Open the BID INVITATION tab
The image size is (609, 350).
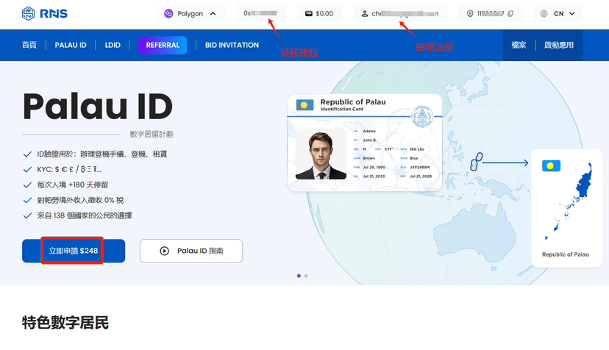(x=232, y=45)
